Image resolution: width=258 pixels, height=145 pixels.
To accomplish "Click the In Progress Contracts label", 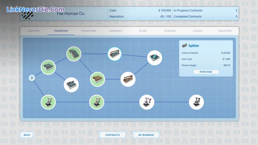I will pyautogui.click(x=188, y=10).
